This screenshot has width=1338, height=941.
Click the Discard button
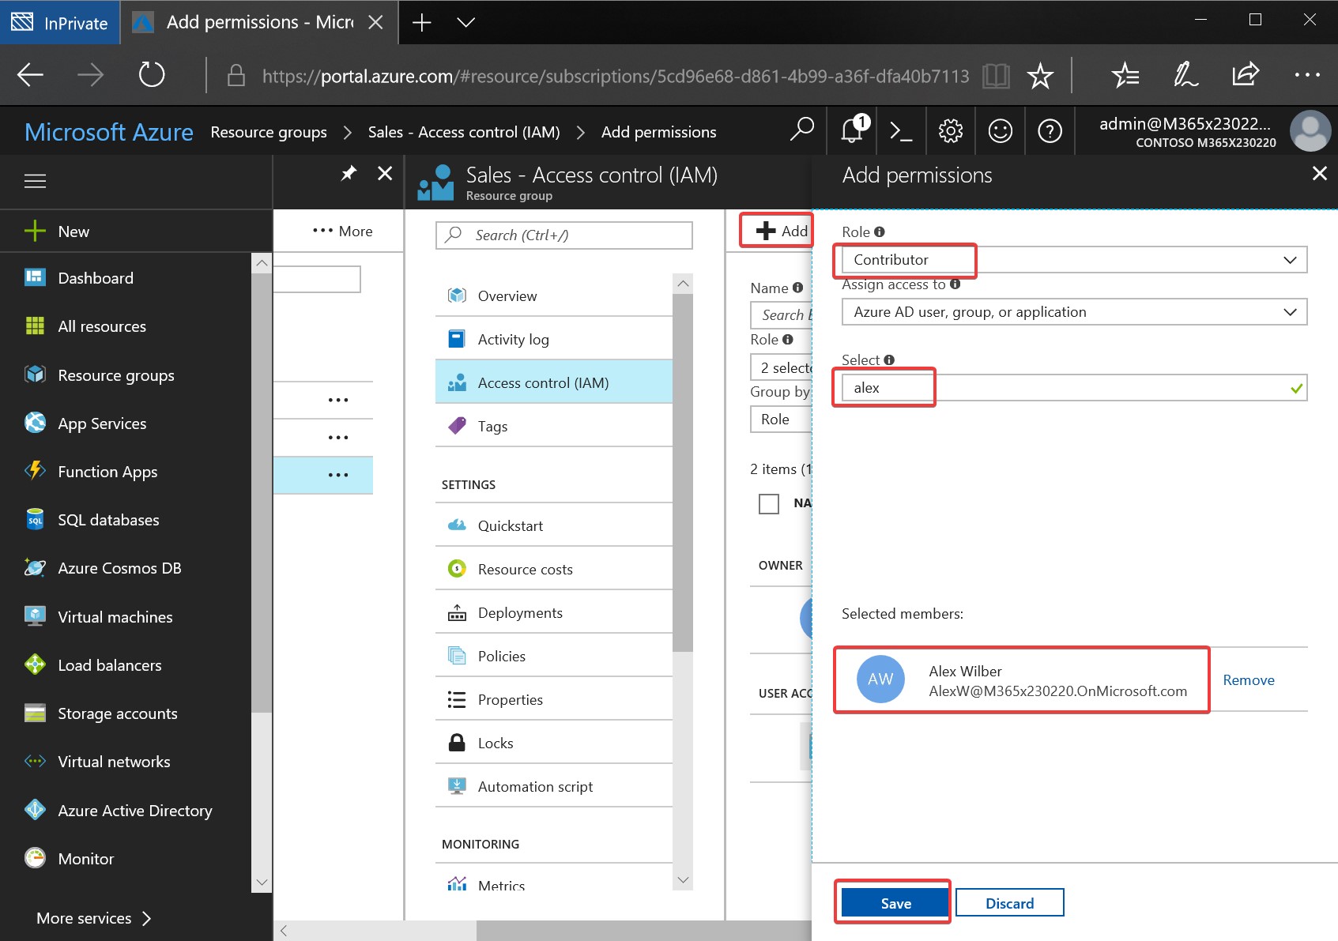[1009, 903]
